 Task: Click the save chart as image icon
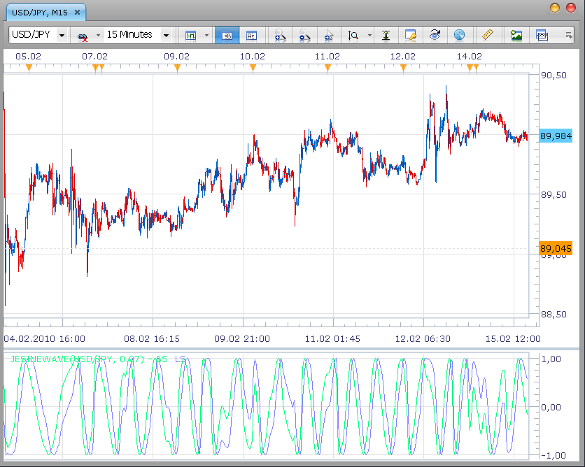coord(516,36)
